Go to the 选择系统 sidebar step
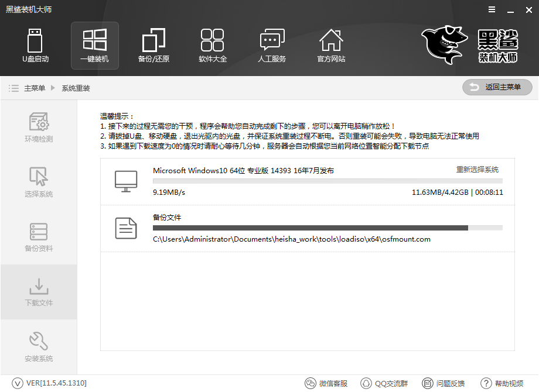This screenshot has width=539, height=392. coord(39,183)
